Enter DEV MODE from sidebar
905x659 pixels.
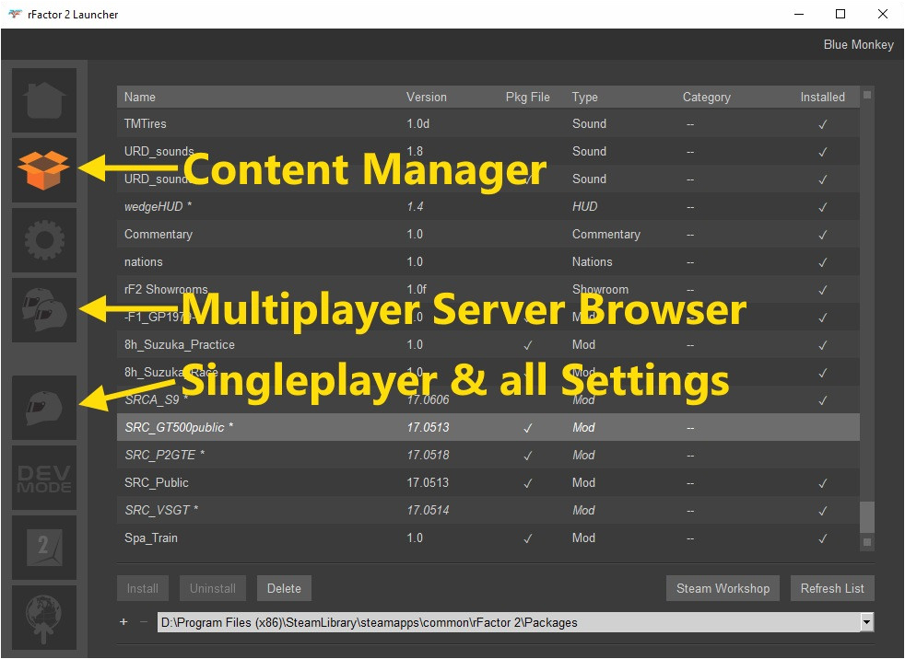tap(44, 478)
